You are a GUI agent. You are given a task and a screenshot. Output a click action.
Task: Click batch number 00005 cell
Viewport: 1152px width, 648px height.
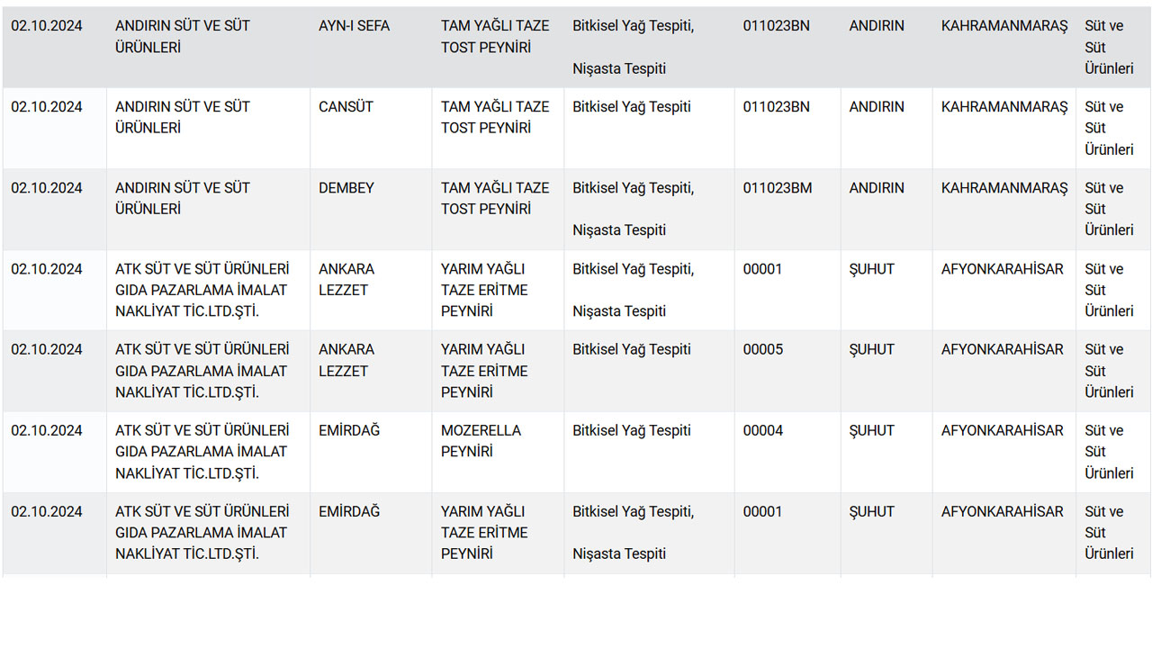click(x=762, y=349)
